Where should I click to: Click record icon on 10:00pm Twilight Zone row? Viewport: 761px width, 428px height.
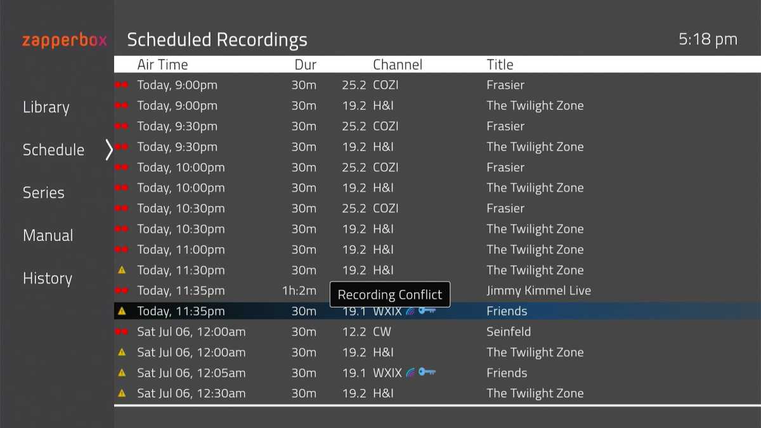122,188
